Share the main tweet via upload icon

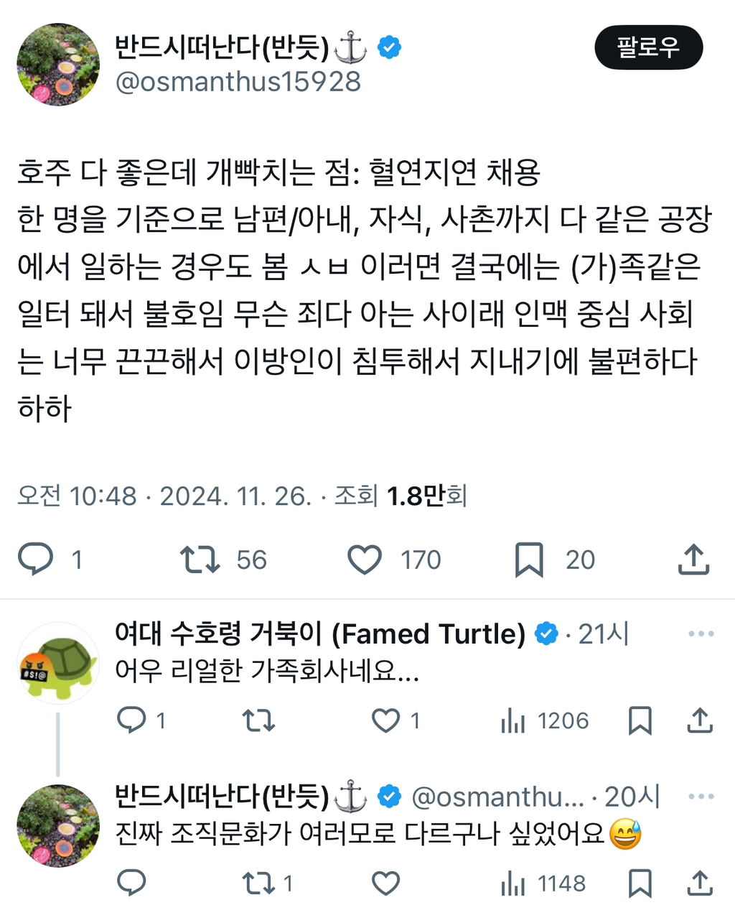(693, 559)
